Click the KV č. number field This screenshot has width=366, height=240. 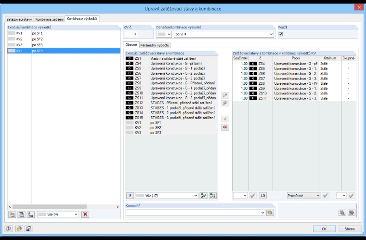[x=131, y=34]
